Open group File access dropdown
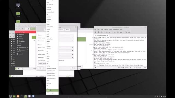 [66, 51]
